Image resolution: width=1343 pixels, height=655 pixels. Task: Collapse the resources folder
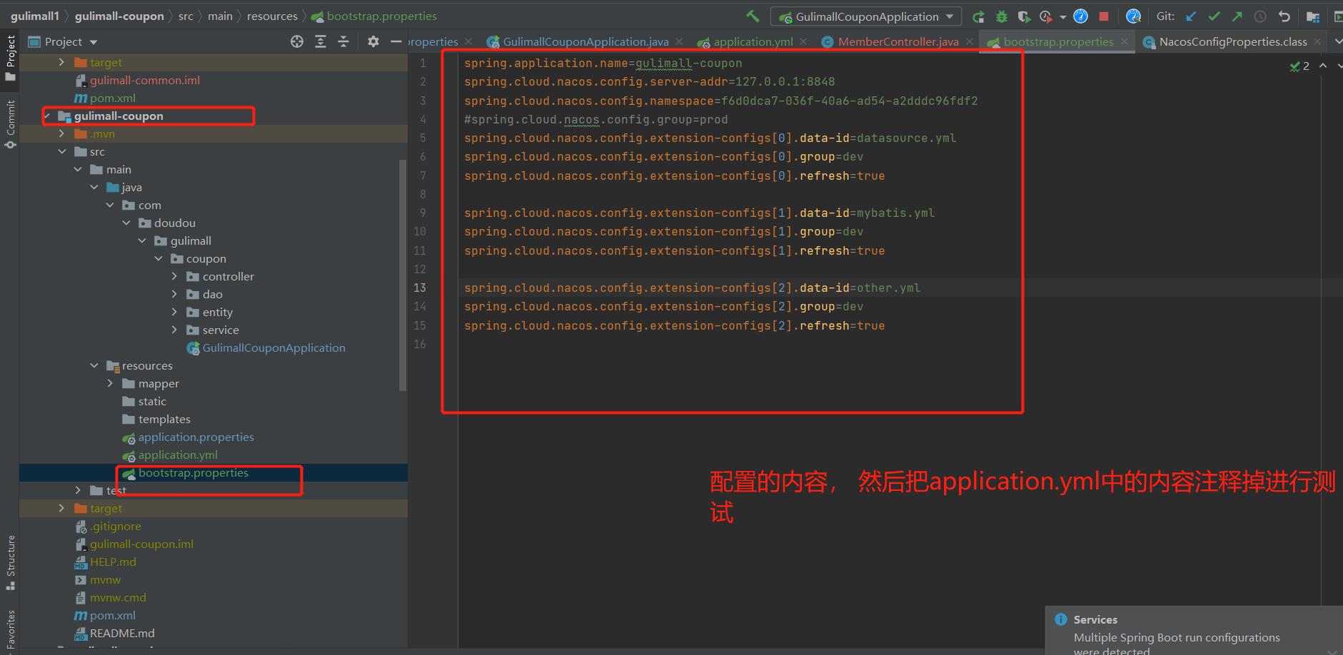tap(94, 365)
